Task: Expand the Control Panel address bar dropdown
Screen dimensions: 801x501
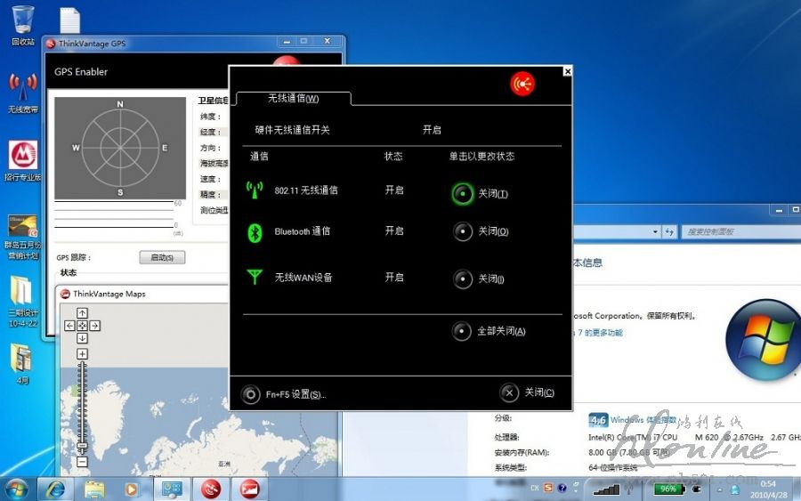Action: pyautogui.click(x=657, y=232)
